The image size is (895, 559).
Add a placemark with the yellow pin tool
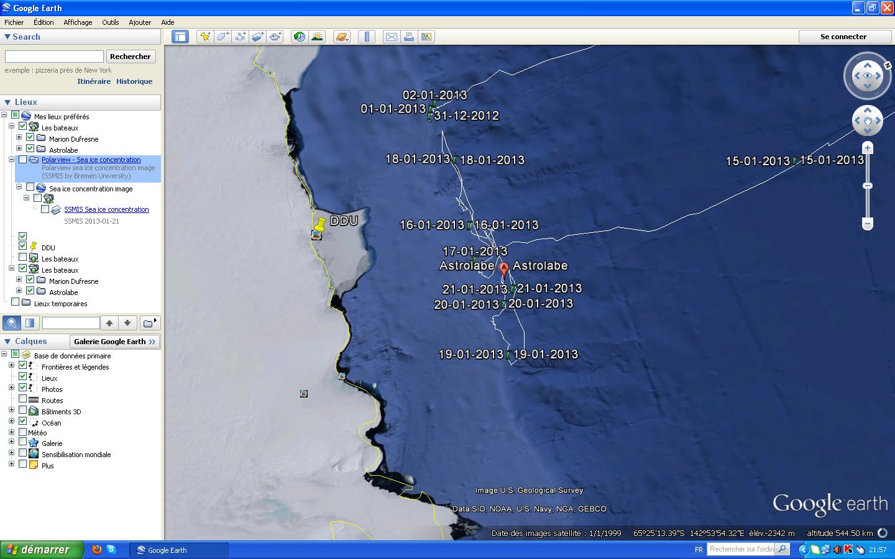[x=204, y=37]
